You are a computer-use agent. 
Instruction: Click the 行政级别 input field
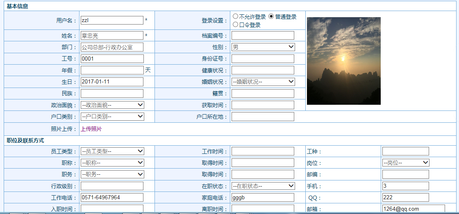112,186
